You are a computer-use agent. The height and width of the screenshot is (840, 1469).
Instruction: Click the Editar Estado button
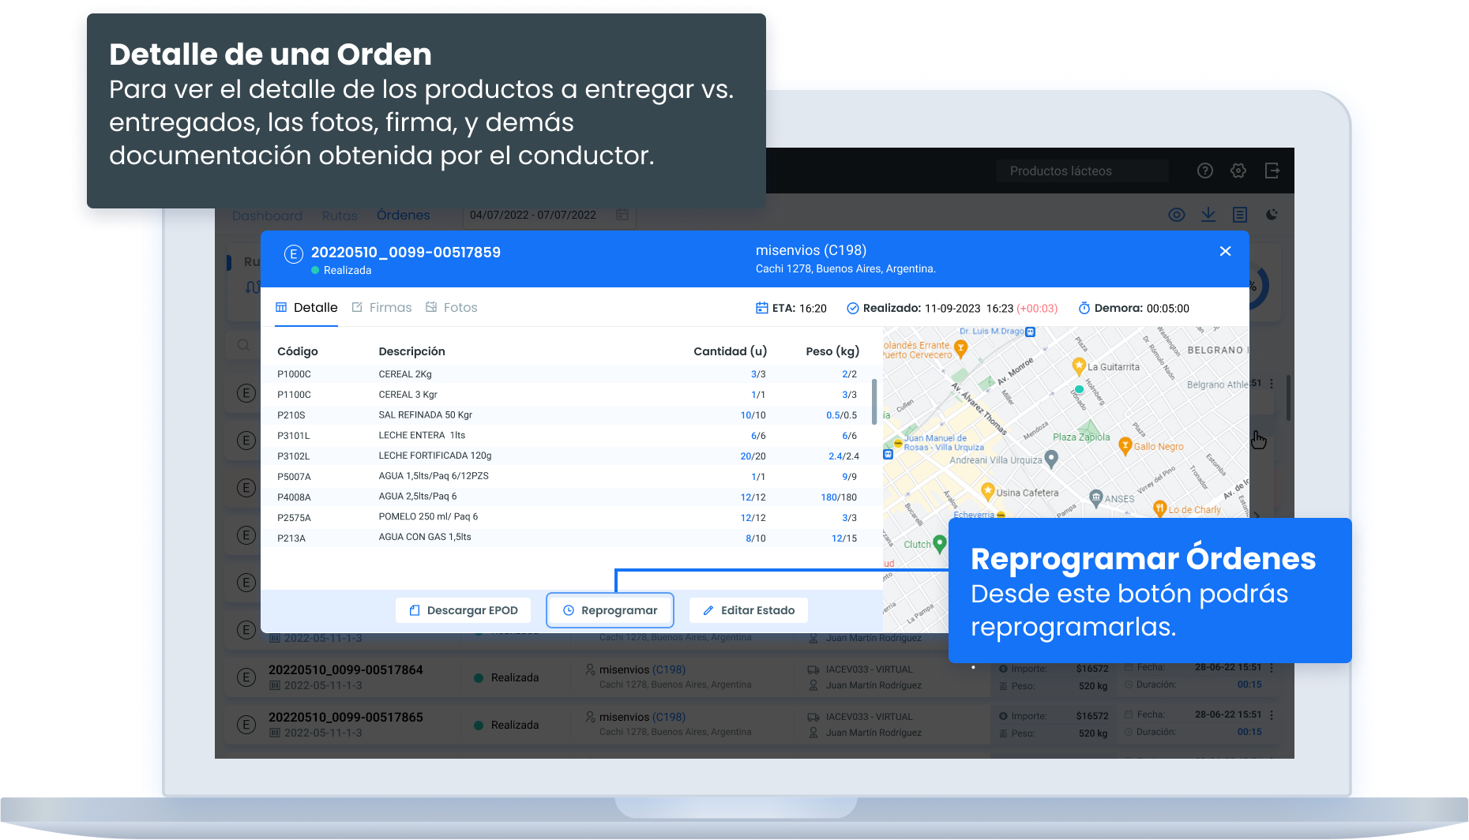point(748,610)
